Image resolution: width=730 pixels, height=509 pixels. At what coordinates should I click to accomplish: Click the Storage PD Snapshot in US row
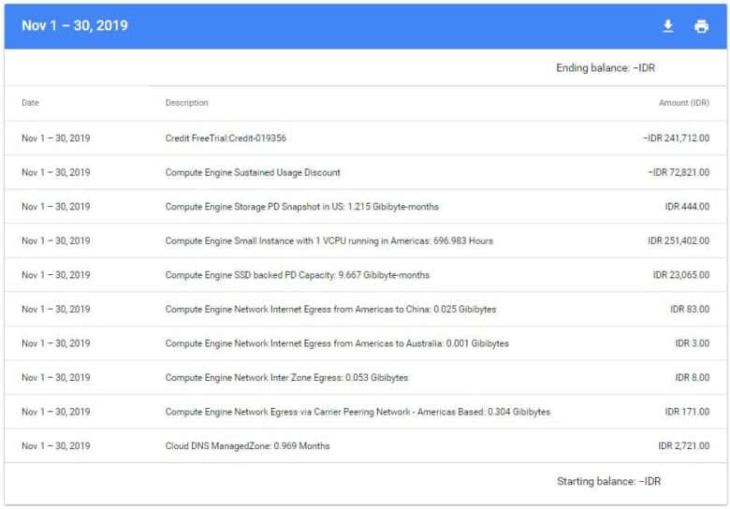click(365, 207)
